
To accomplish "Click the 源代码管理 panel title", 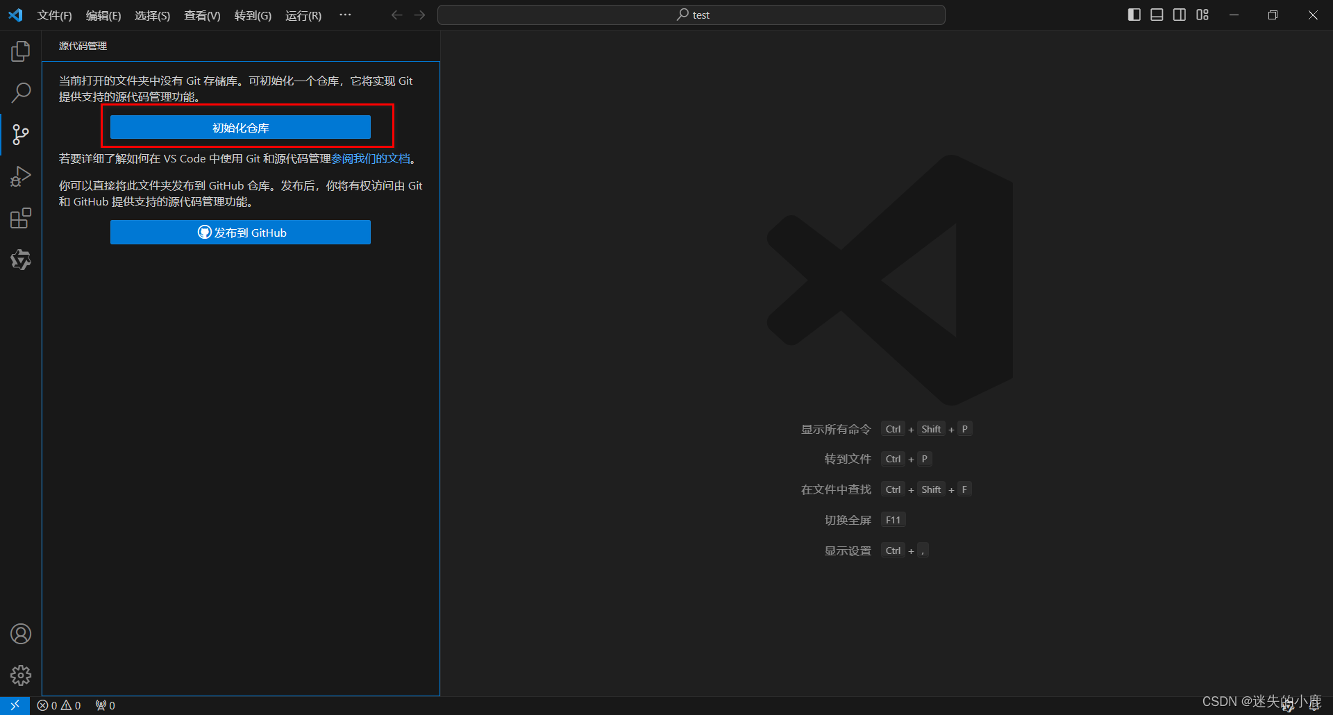I will click(x=83, y=46).
